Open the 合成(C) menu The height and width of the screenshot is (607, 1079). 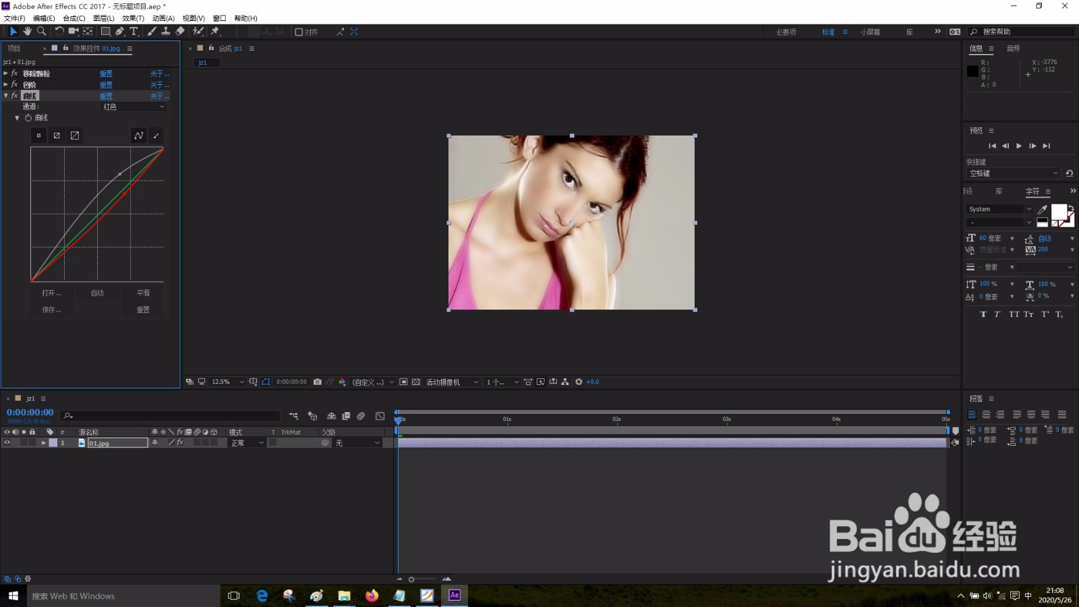tap(74, 18)
